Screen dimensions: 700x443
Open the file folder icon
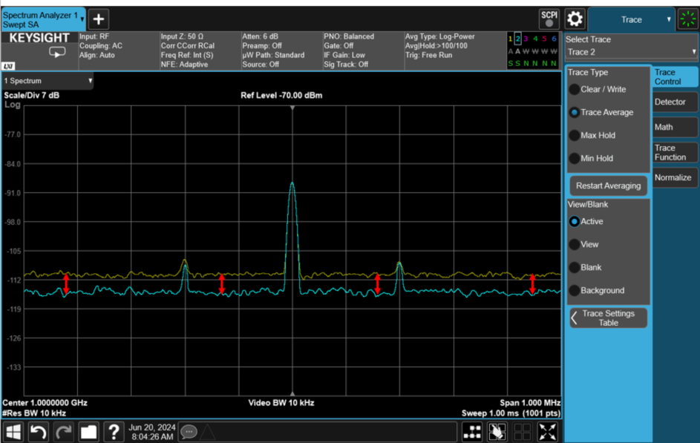point(88,432)
